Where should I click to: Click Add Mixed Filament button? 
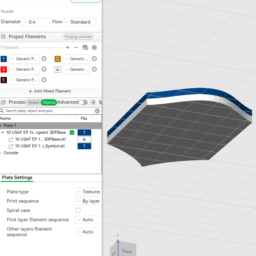tap(50, 91)
